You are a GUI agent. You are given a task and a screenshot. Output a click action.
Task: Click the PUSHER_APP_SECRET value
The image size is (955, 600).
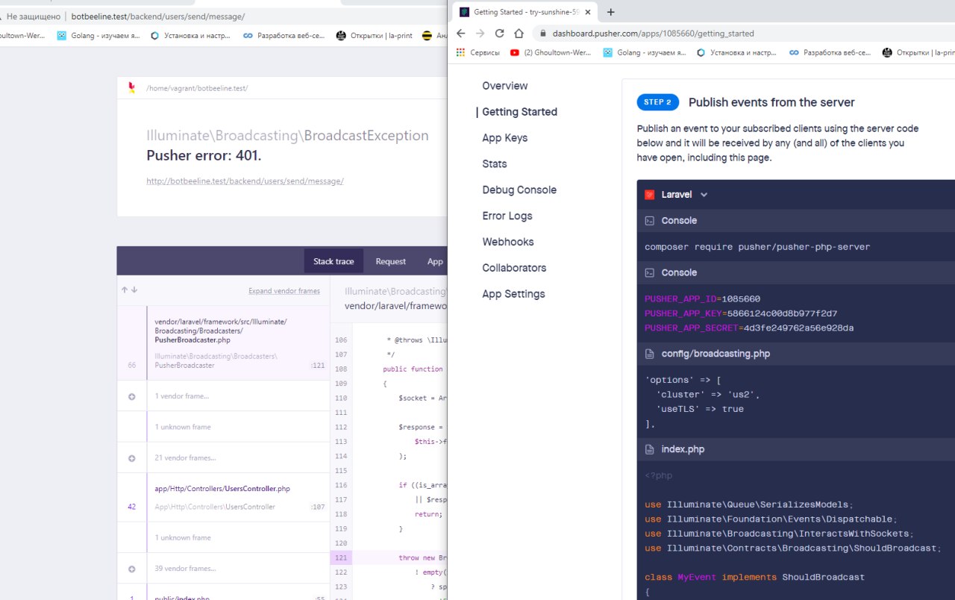(x=799, y=328)
